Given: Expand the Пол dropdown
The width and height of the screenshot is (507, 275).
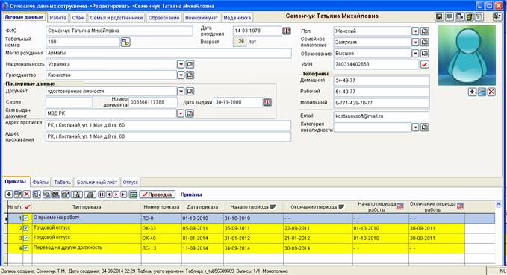Looking at the screenshot, I should coord(415,31).
